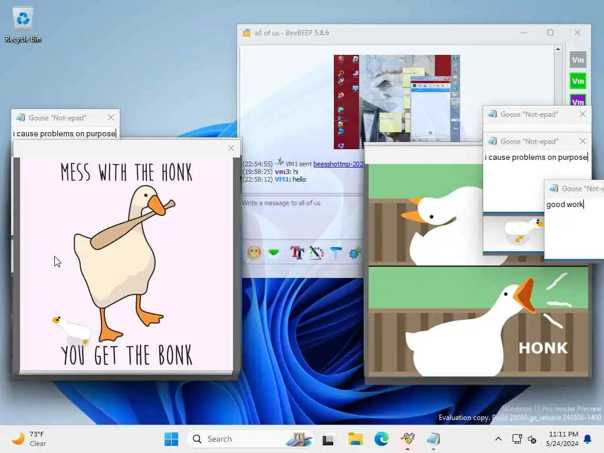Close the left Goose Not-epad window
The height and width of the screenshot is (453, 604).
click(x=111, y=117)
